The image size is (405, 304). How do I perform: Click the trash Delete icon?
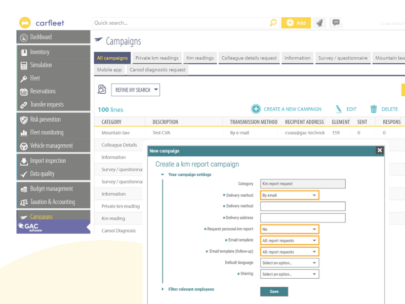click(x=374, y=109)
